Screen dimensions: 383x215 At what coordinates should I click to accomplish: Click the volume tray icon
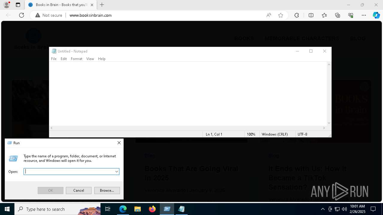click(x=344, y=209)
